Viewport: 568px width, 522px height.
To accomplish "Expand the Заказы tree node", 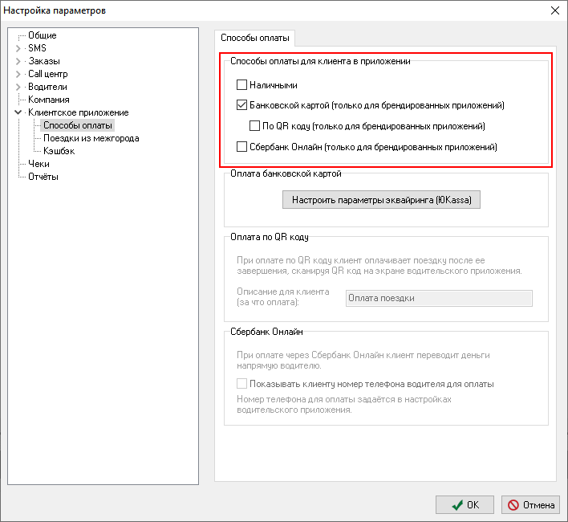I will coord(18,61).
